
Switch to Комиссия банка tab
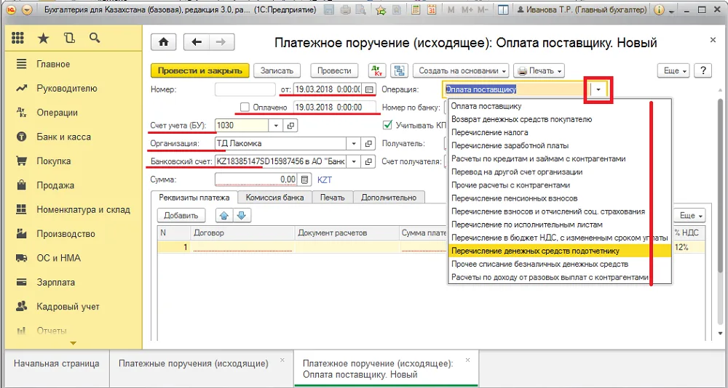(x=275, y=198)
